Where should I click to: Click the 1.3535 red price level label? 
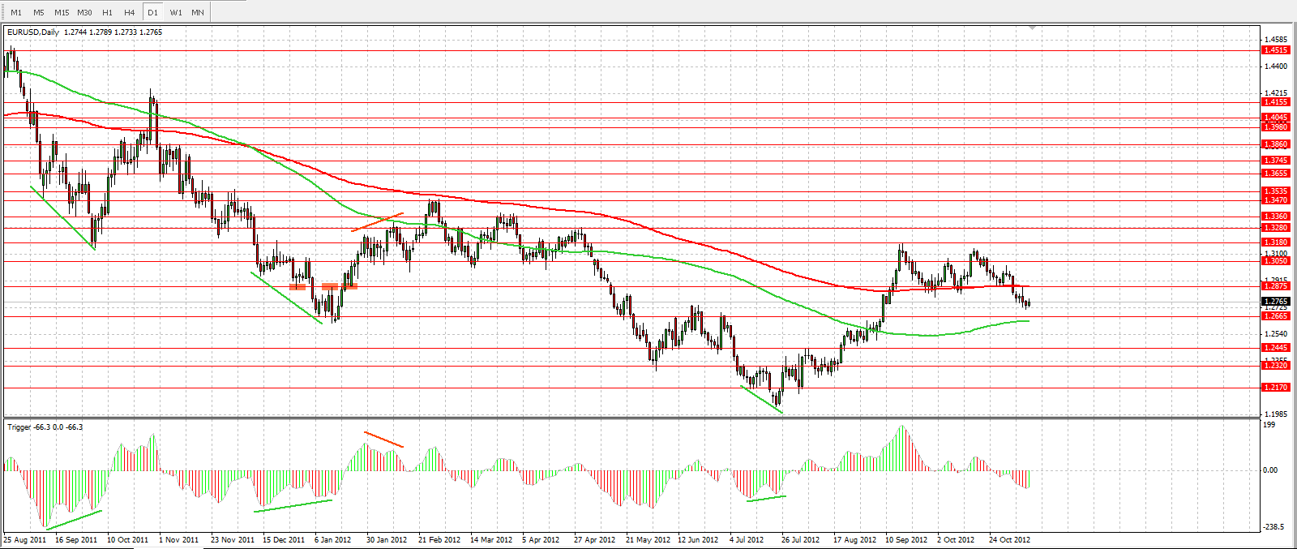(1276, 191)
